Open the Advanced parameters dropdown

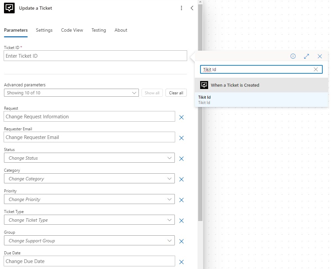tap(71, 93)
